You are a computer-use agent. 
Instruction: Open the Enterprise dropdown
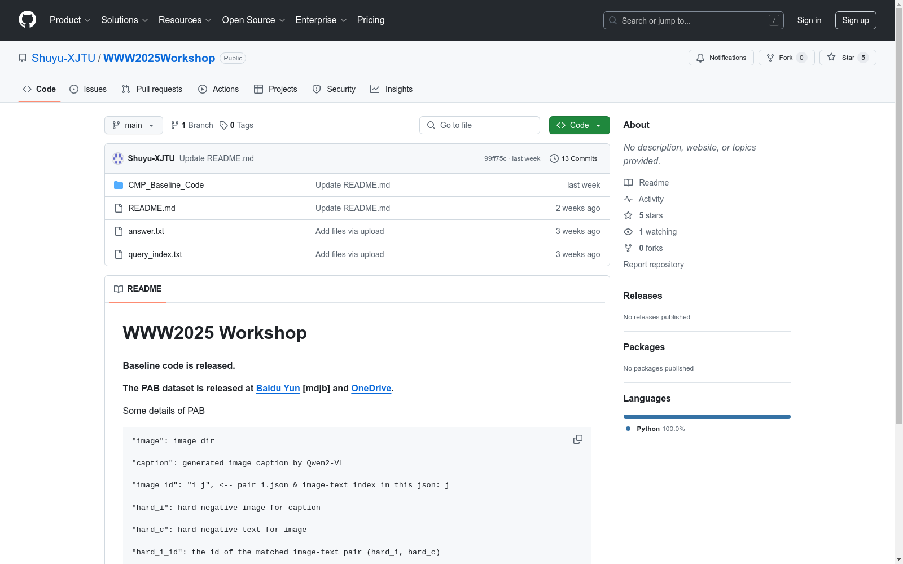(x=321, y=20)
